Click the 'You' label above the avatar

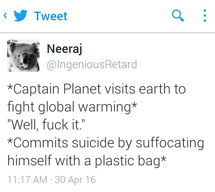tap(14, 41)
